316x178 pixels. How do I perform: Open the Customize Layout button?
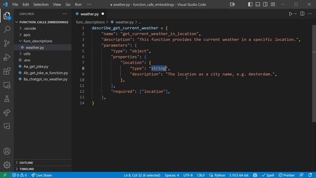click(273, 4)
